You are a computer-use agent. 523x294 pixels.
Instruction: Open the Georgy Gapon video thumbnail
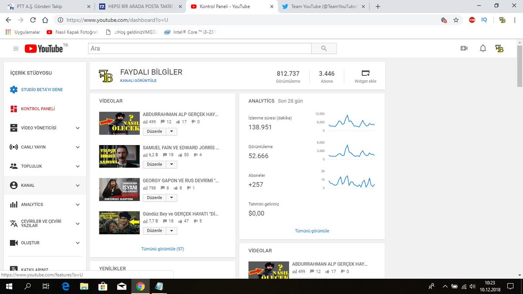(119, 189)
